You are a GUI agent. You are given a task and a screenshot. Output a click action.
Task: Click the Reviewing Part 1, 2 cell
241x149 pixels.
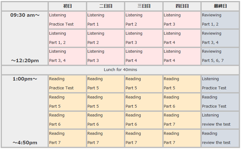click(x=220, y=20)
